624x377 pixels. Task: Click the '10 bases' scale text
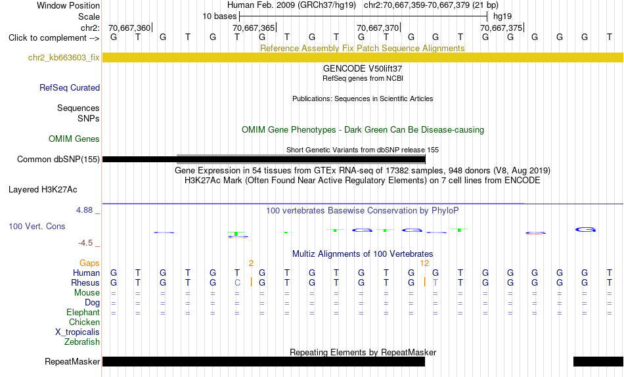click(219, 16)
